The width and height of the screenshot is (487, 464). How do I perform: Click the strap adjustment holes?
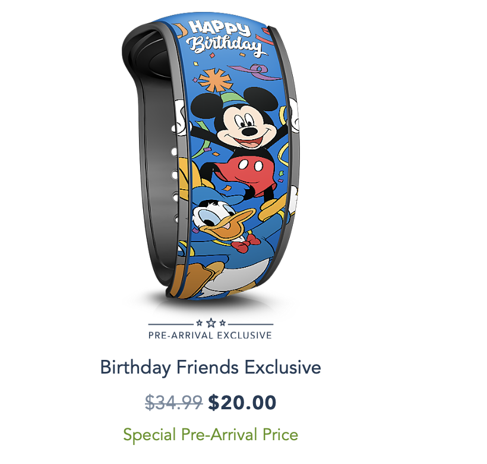174,174
